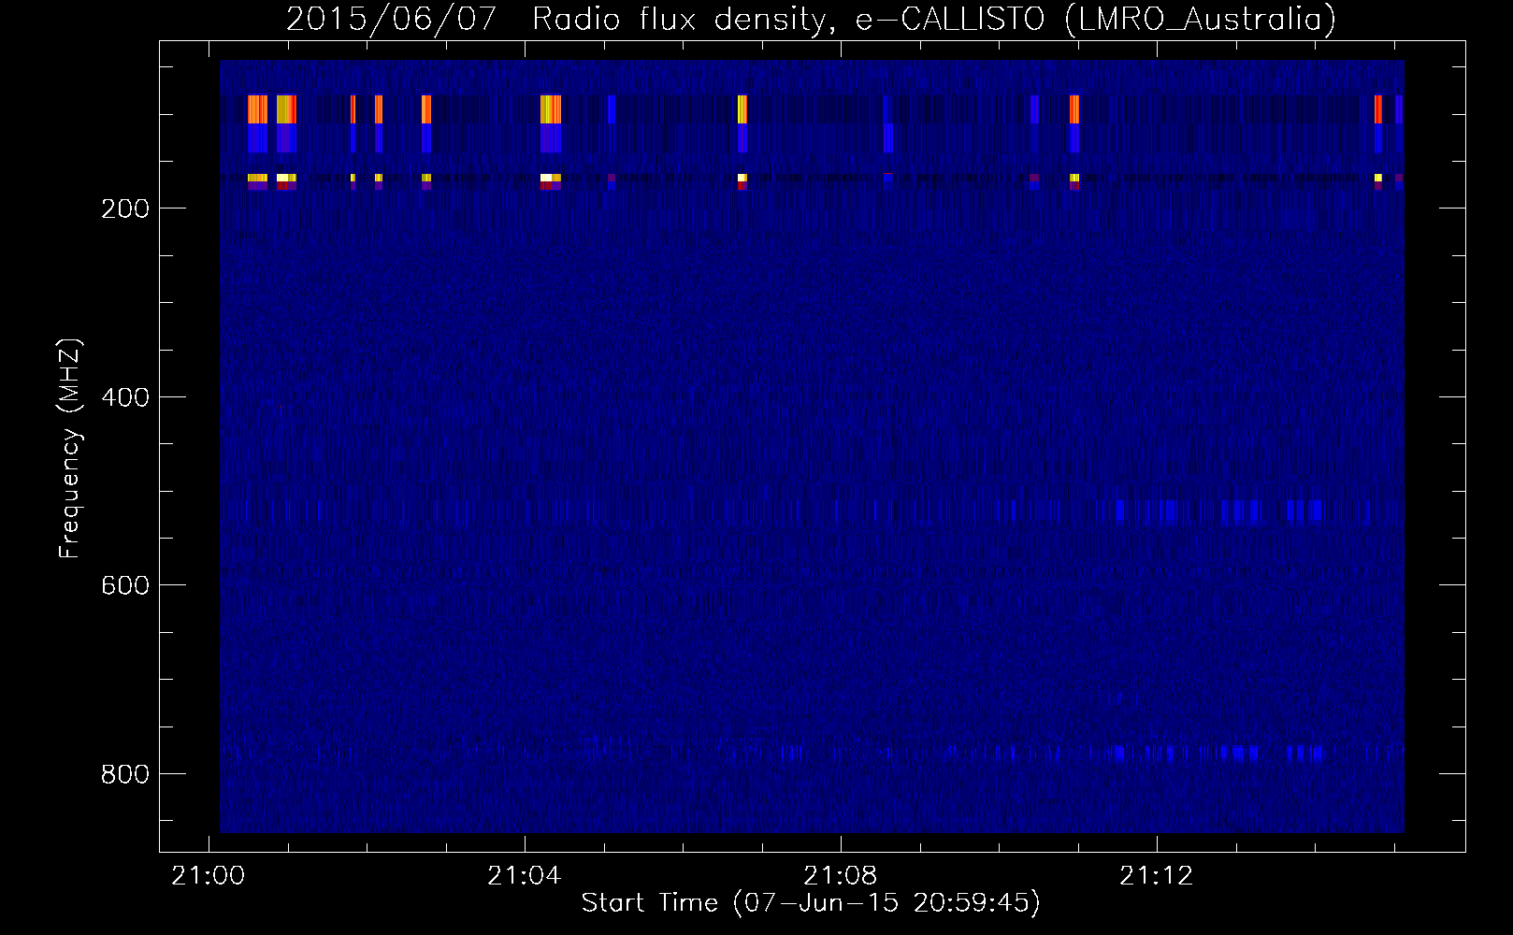Screen dimensions: 1513x935
Task: Click the plot title '2015/06/07 Radio flux density'
Action: pos(811,19)
